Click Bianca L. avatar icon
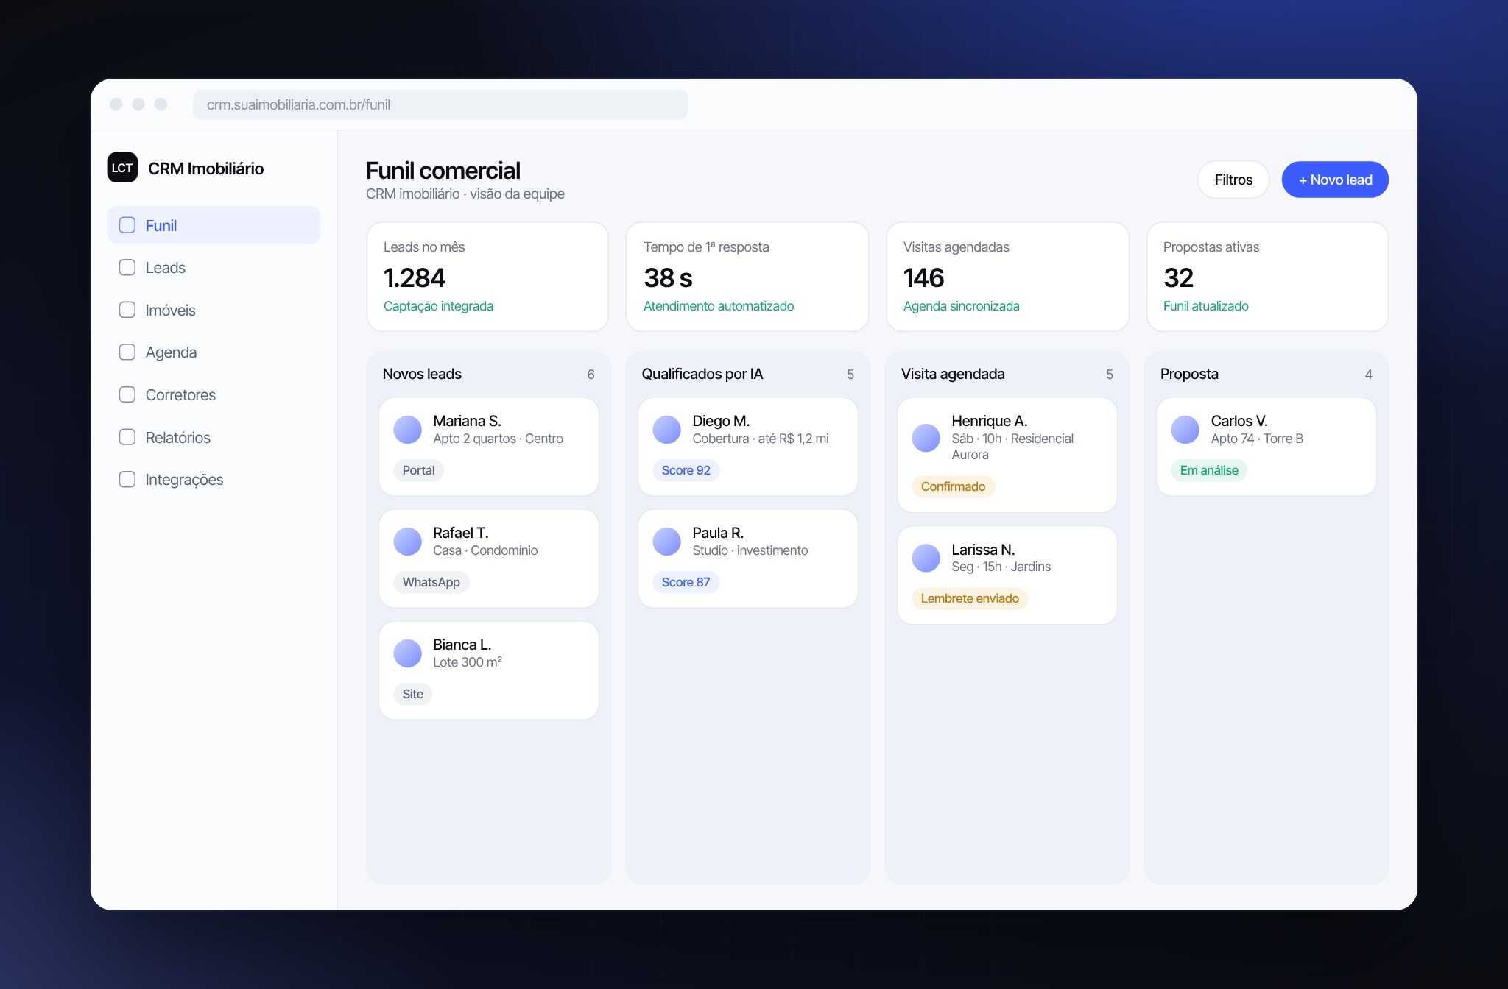The height and width of the screenshot is (989, 1508). tap(408, 653)
